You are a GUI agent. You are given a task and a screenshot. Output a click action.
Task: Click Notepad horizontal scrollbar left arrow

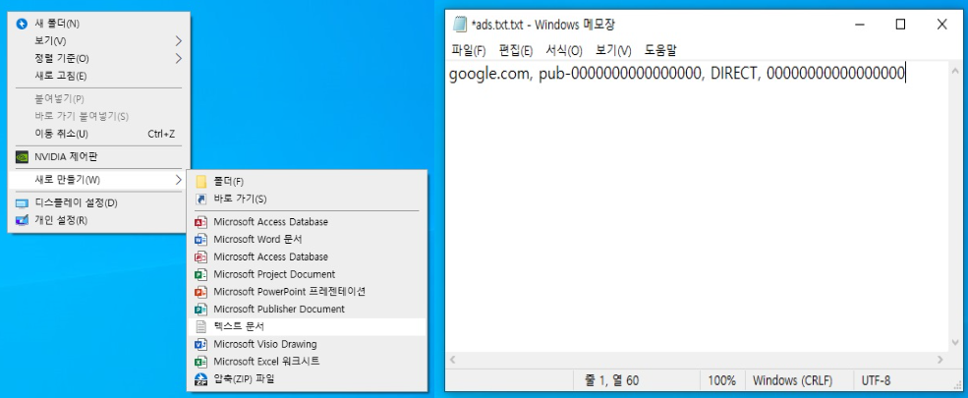[452, 359]
